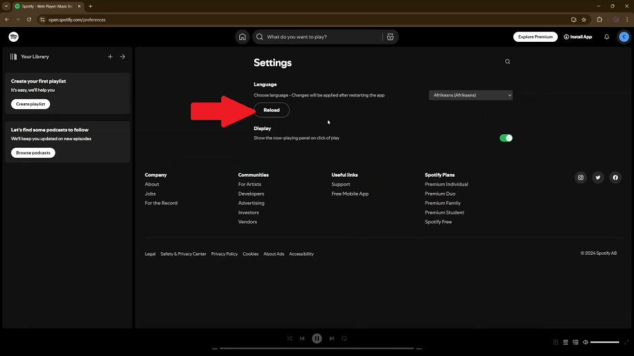The width and height of the screenshot is (634, 356).
Task: Click the Your Library icon
Action: (x=13, y=57)
